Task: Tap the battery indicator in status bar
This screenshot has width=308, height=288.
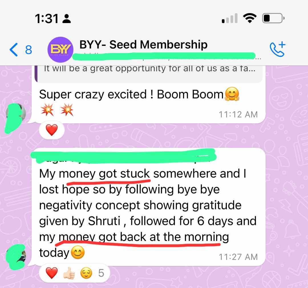Action: pos(273,18)
